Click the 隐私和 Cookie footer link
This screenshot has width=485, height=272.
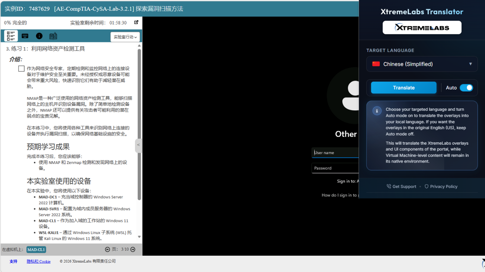(x=39, y=261)
